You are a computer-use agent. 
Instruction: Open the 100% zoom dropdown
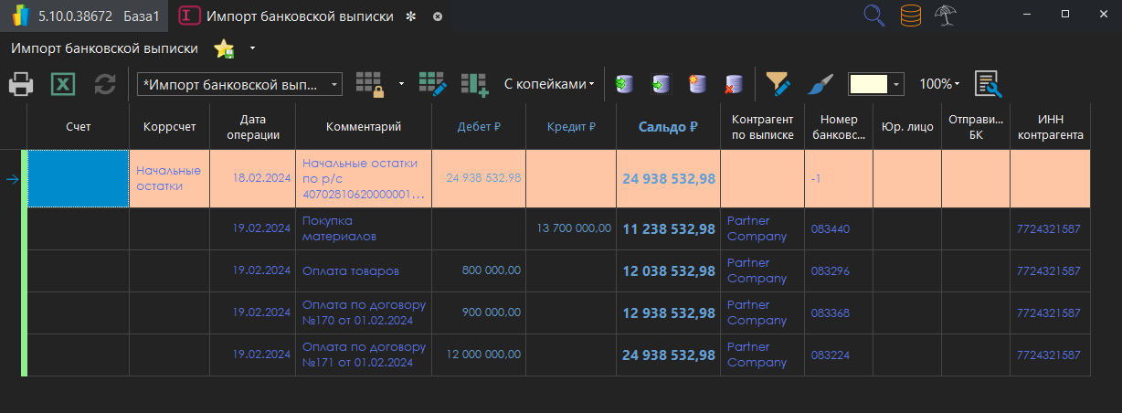pos(939,84)
